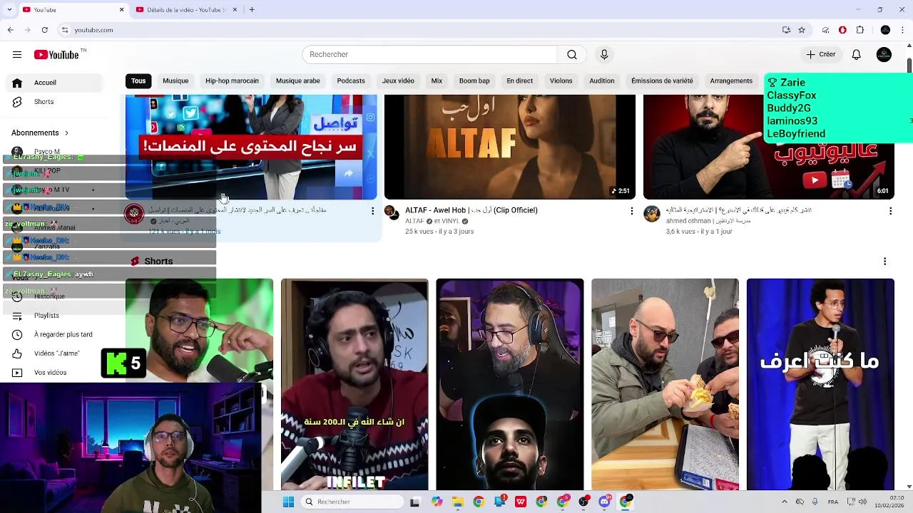Select the Musique filter chip
913x513 pixels.
175,81
